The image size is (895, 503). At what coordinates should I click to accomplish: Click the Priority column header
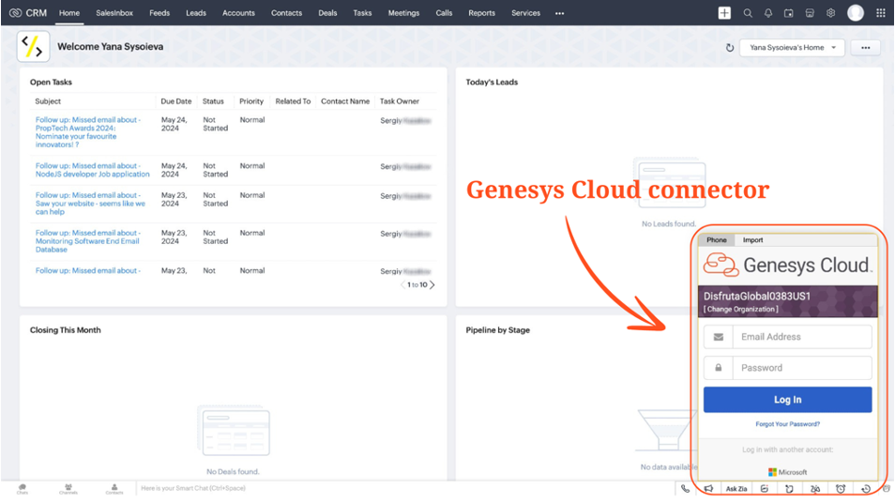[x=251, y=101]
